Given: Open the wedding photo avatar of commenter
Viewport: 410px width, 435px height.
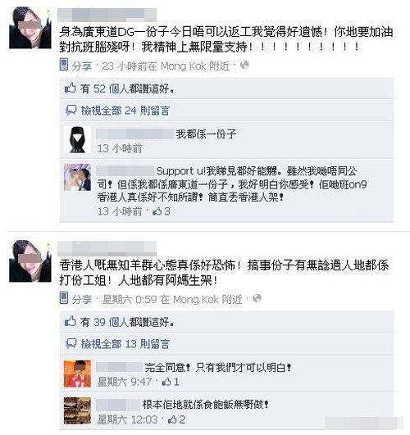Looking at the screenshot, I should point(77,177).
